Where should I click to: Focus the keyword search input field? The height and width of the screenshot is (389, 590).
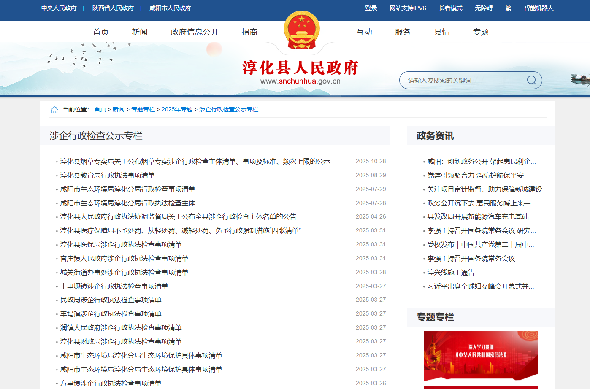[x=462, y=80]
